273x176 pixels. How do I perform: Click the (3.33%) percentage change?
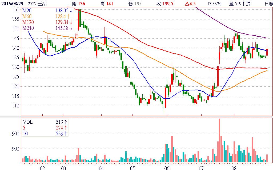click(214, 4)
